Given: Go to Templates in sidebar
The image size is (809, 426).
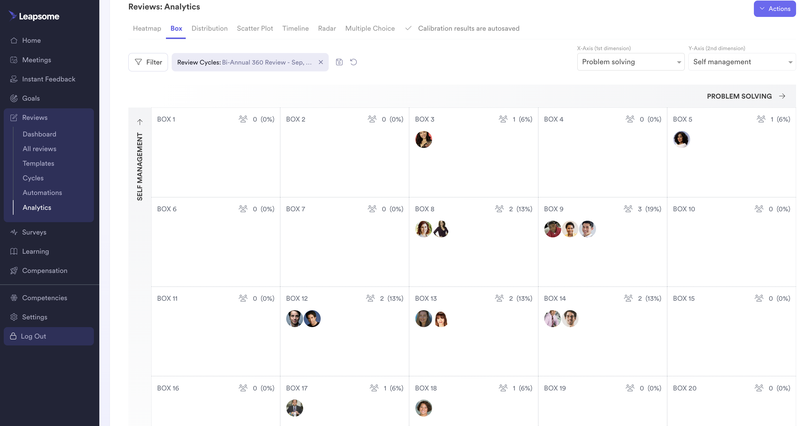Looking at the screenshot, I should 38,163.
